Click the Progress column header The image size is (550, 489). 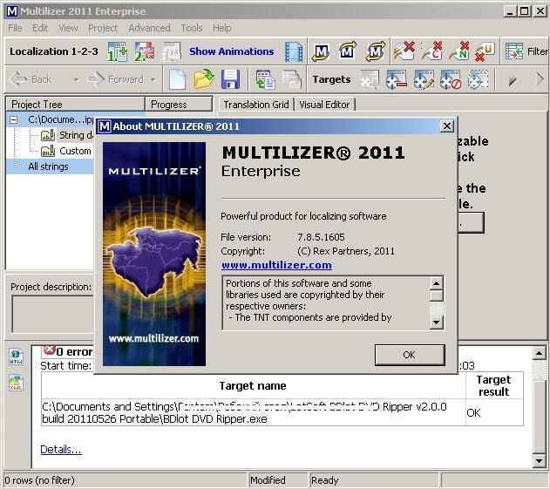pyautogui.click(x=179, y=105)
